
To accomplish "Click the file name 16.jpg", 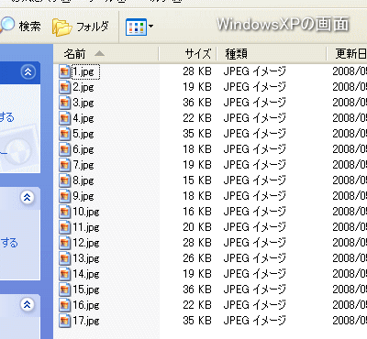I will point(86,306).
